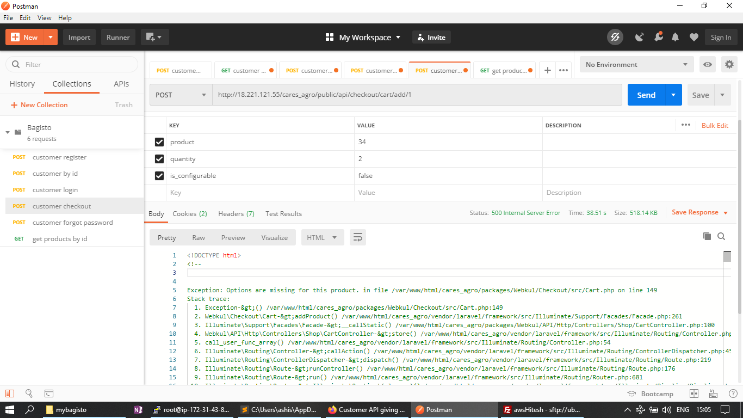Open the wrench settings icon
The width and height of the screenshot is (743, 418).
(x=658, y=37)
